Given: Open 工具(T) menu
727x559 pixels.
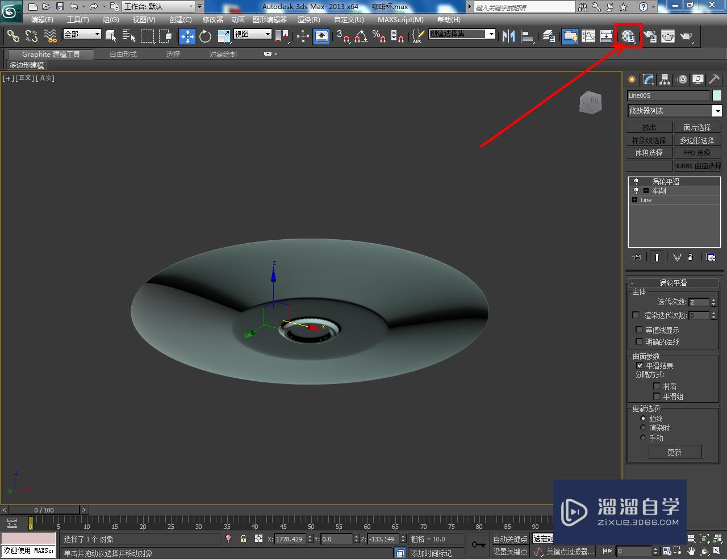Looking at the screenshot, I should point(78,19).
